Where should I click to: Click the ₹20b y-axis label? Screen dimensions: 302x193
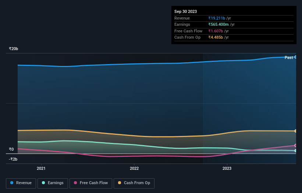click(x=14, y=49)
